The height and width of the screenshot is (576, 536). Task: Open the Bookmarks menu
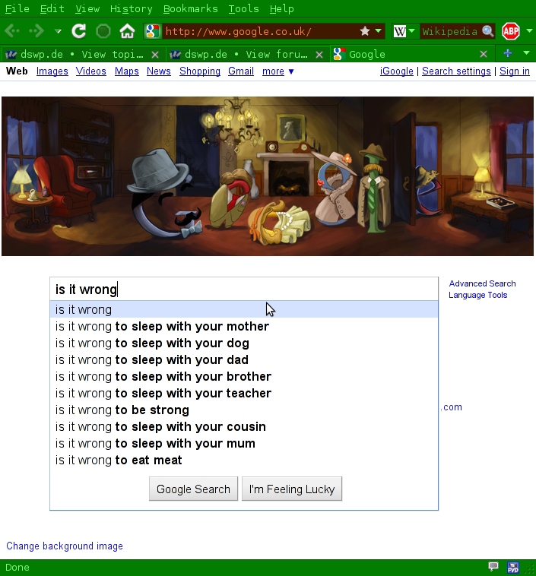190,8
